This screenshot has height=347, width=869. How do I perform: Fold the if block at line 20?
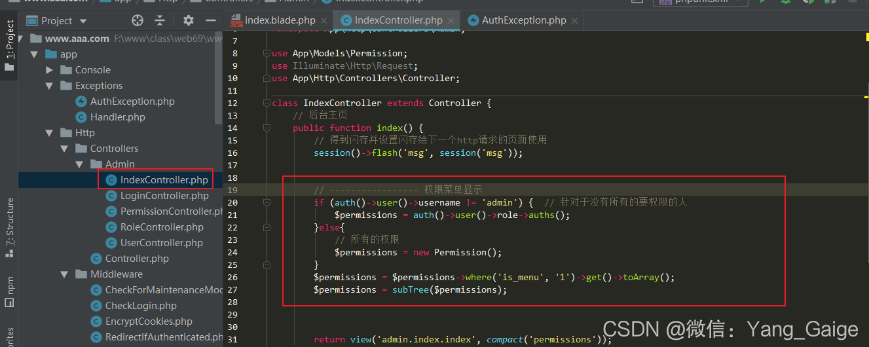[266, 203]
